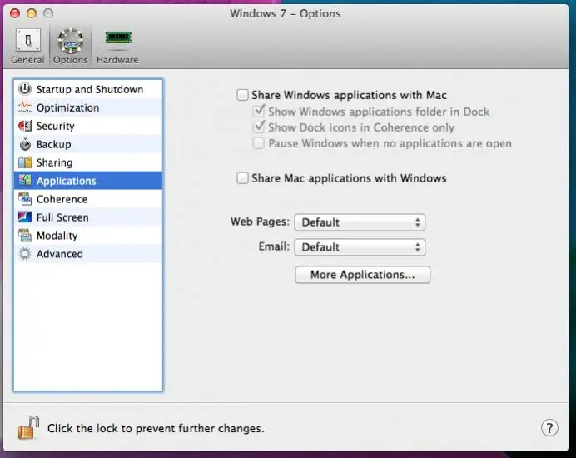Image resolution: width=576 pixels, height=458 pixels.
Task: Enable Share Mac applications with Windows
Action: tap(243, 178)
